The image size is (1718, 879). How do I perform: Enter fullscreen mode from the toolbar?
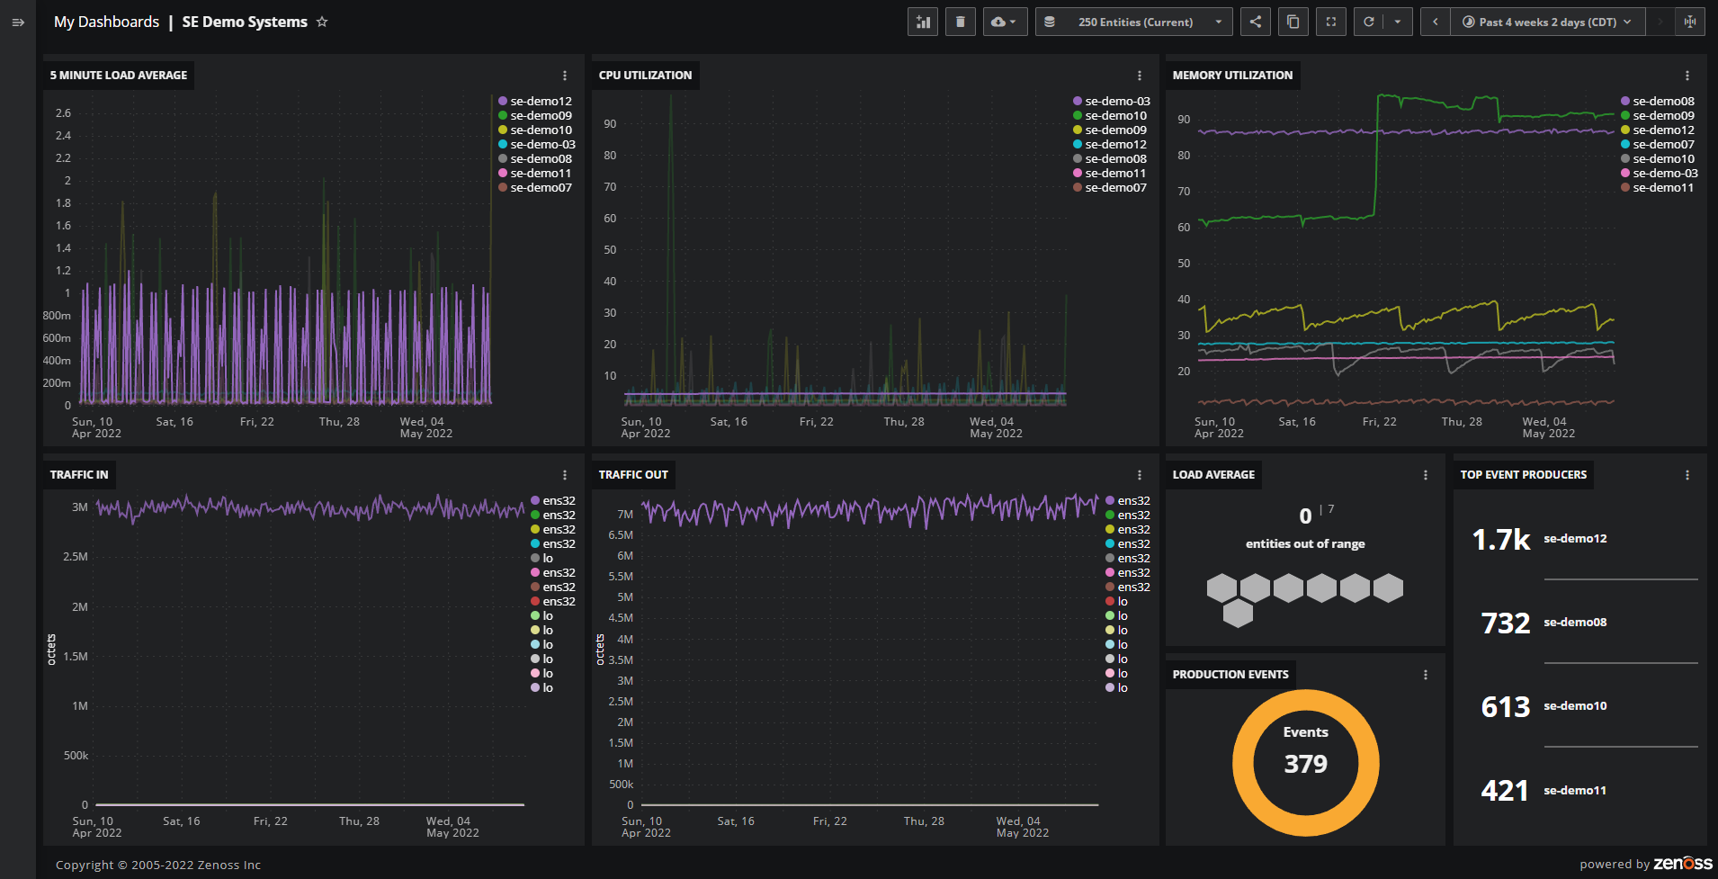1330,21
